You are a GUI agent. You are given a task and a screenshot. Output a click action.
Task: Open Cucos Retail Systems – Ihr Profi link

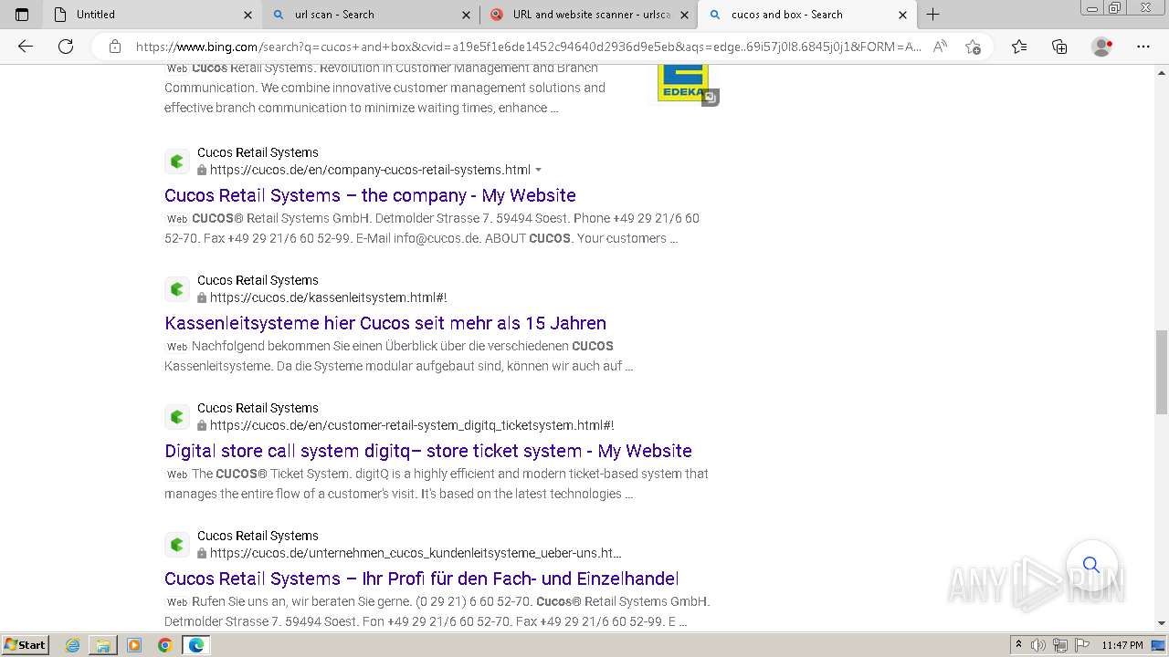point(422,579)
